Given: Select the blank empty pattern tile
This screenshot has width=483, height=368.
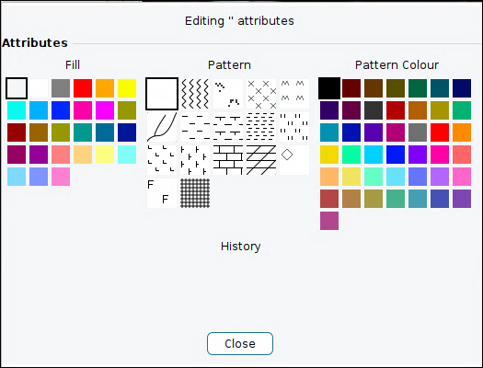Looking at the screenshot, I should tap(162, 94).
